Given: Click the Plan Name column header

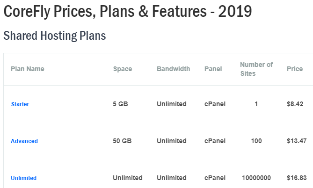Looking at the screenshot, I should pos(28,69).
